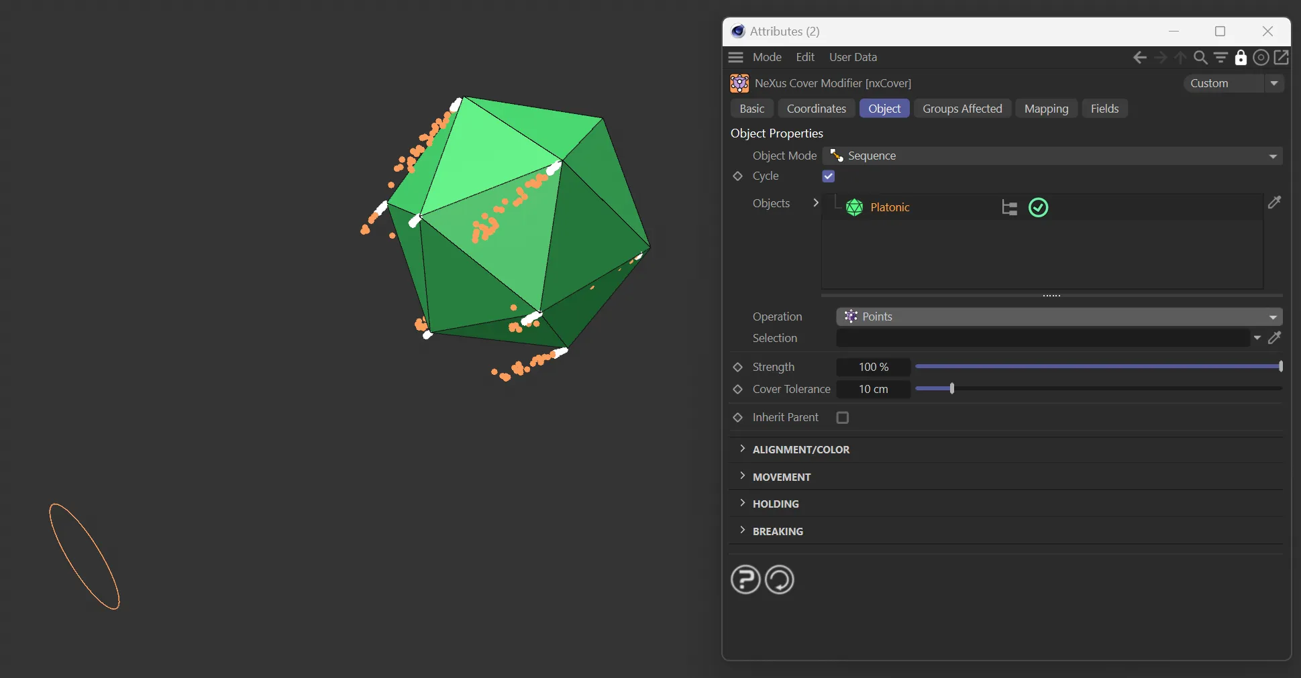Enable the Inherit Parent checkbox
This screenshot has width=1301, height=678.
843,418
